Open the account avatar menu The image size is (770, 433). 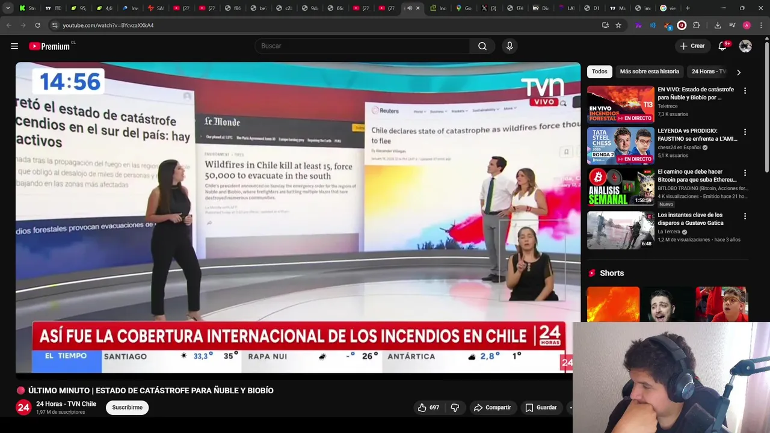(745, 46)
